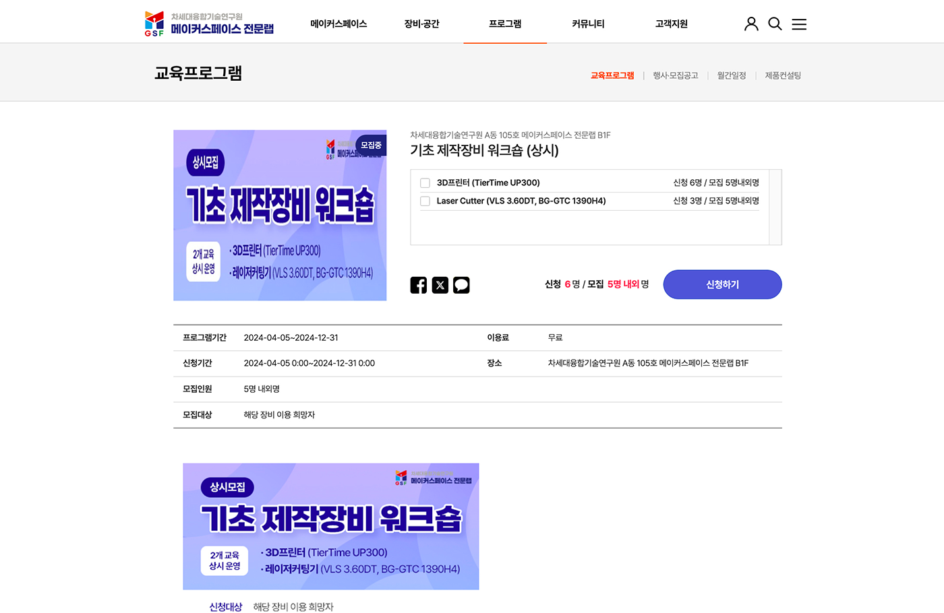Viewport: 944px width, 613px height.
Task: Click the 신청 6명 / 모집 5명내외명 count
Action: coord(716,183)
